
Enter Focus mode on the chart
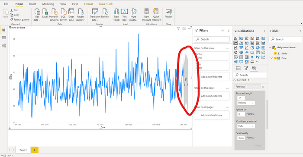[184, 28]
